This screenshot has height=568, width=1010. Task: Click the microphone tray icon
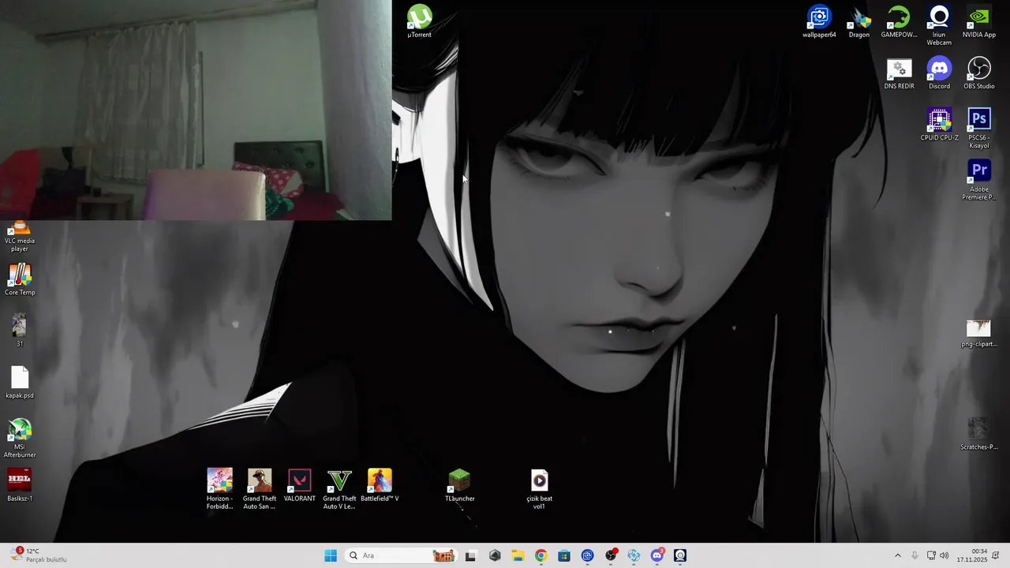click(x=915, y=555)
